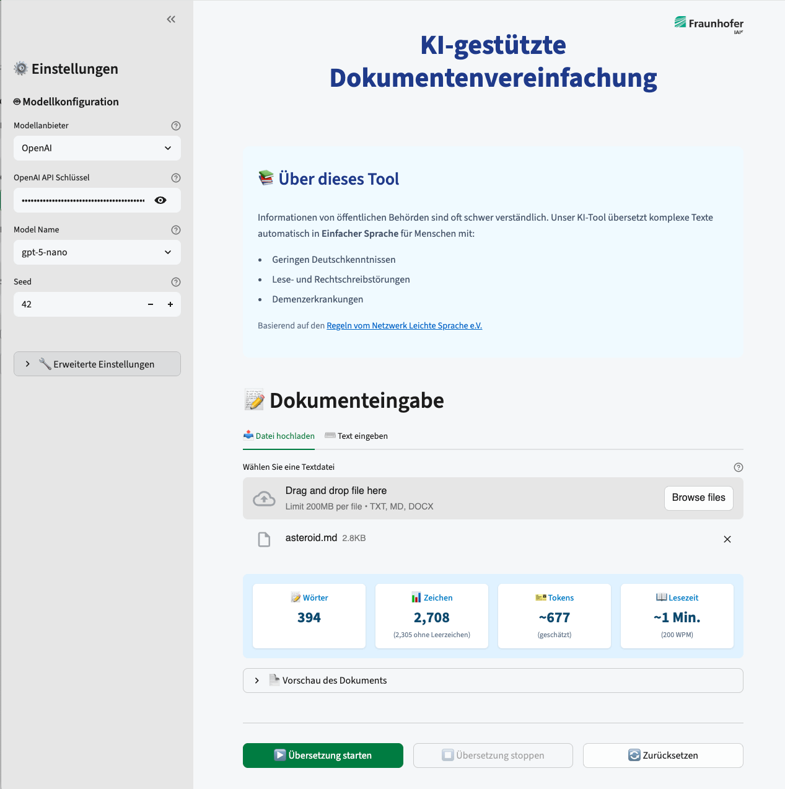Open the Modellanbieter OpenAI dropdown
The image size is (785, 789).
pyautogui.click(x=97, y=148)
